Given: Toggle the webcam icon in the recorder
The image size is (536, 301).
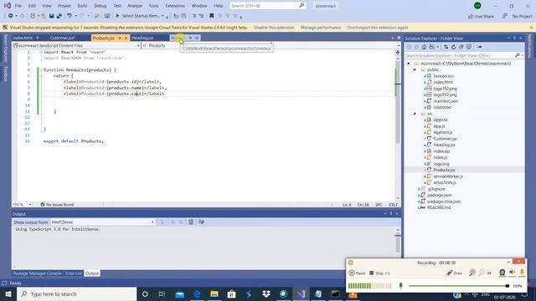Looking at the screenshot, I should click(x=502, y=273).
